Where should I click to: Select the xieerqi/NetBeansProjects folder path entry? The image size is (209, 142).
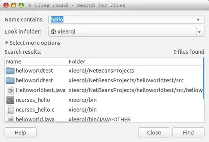coord(101,71)
